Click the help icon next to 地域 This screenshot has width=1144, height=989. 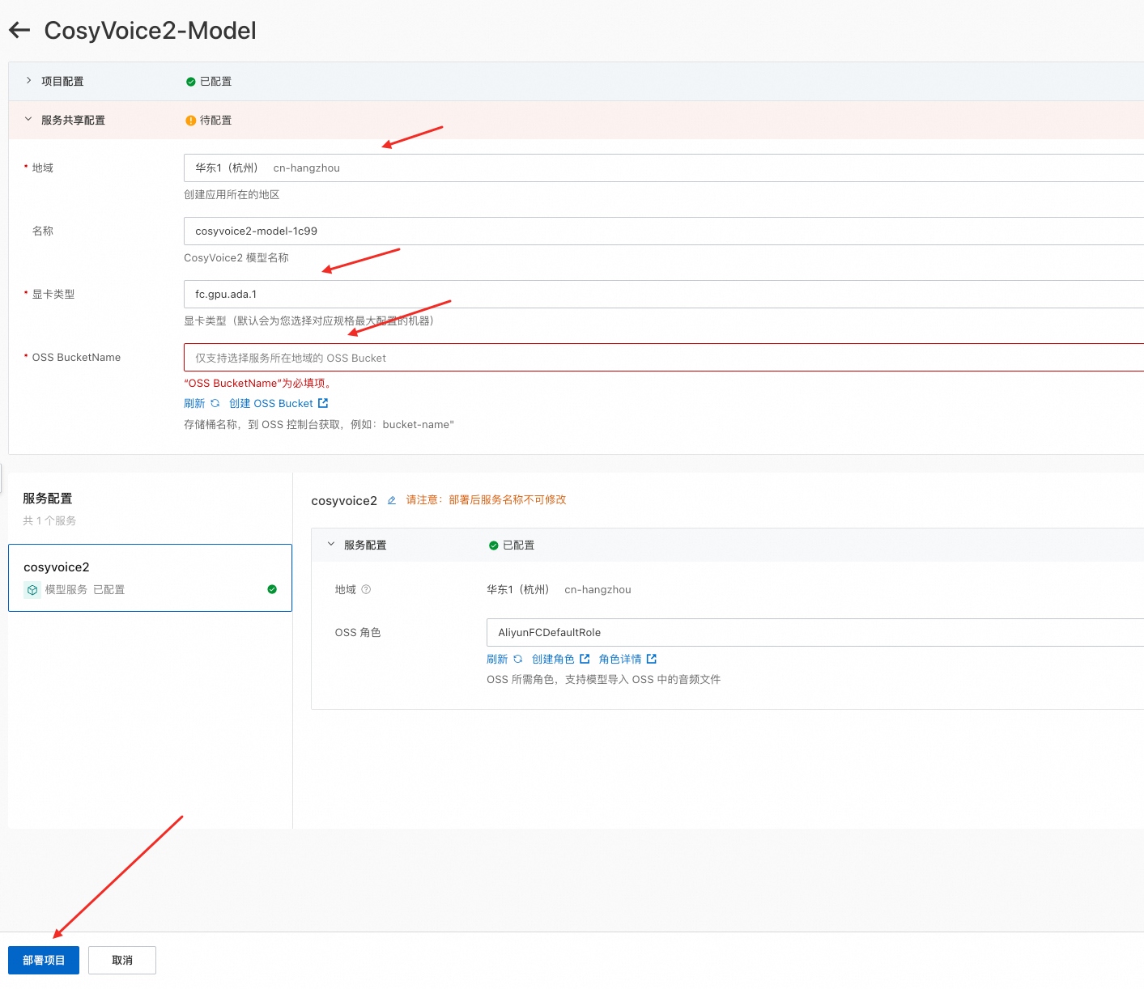point(366,589)
